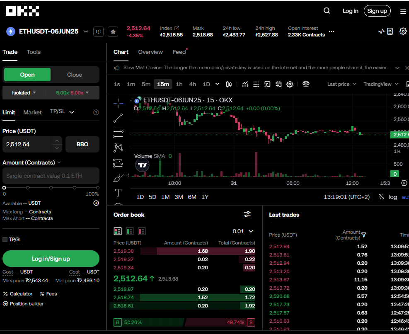
Task: Open chart time axis settings icon
Action: pos(404,183)
